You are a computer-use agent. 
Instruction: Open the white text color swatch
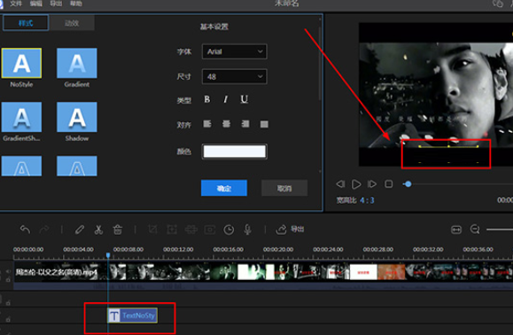(234, 152)
